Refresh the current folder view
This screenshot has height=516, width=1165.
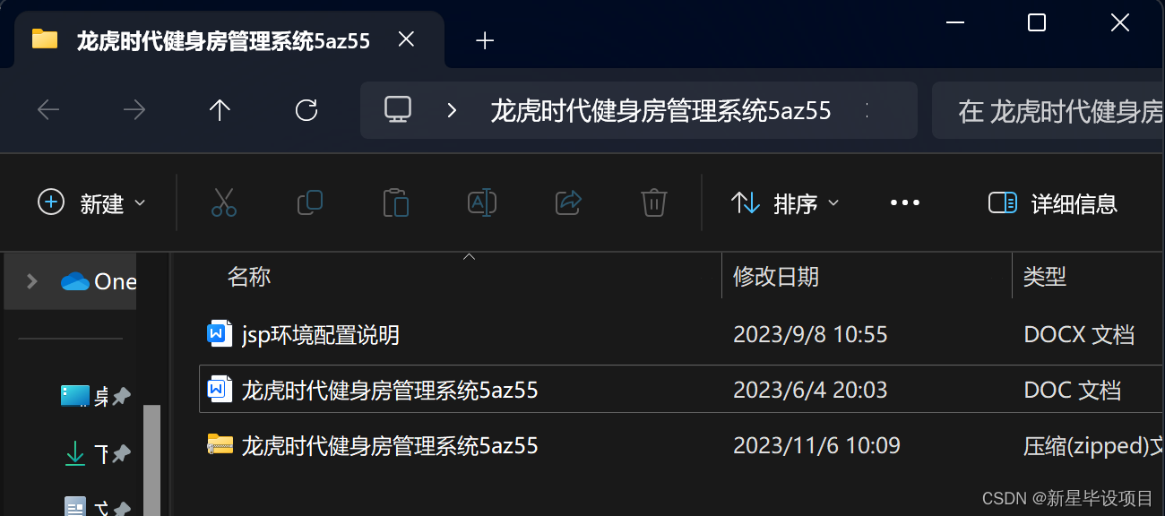[x=306, y=110]
